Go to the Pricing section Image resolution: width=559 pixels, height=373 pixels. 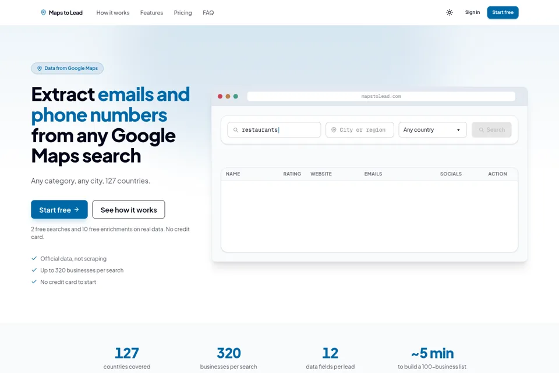(x=183, y=12)
